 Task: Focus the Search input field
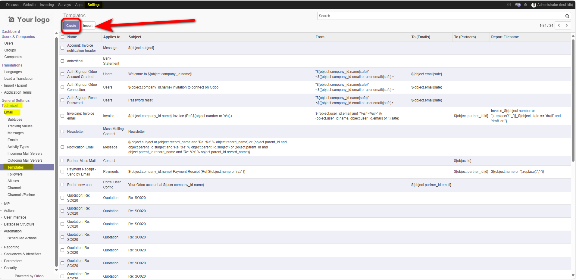[440, 16]
